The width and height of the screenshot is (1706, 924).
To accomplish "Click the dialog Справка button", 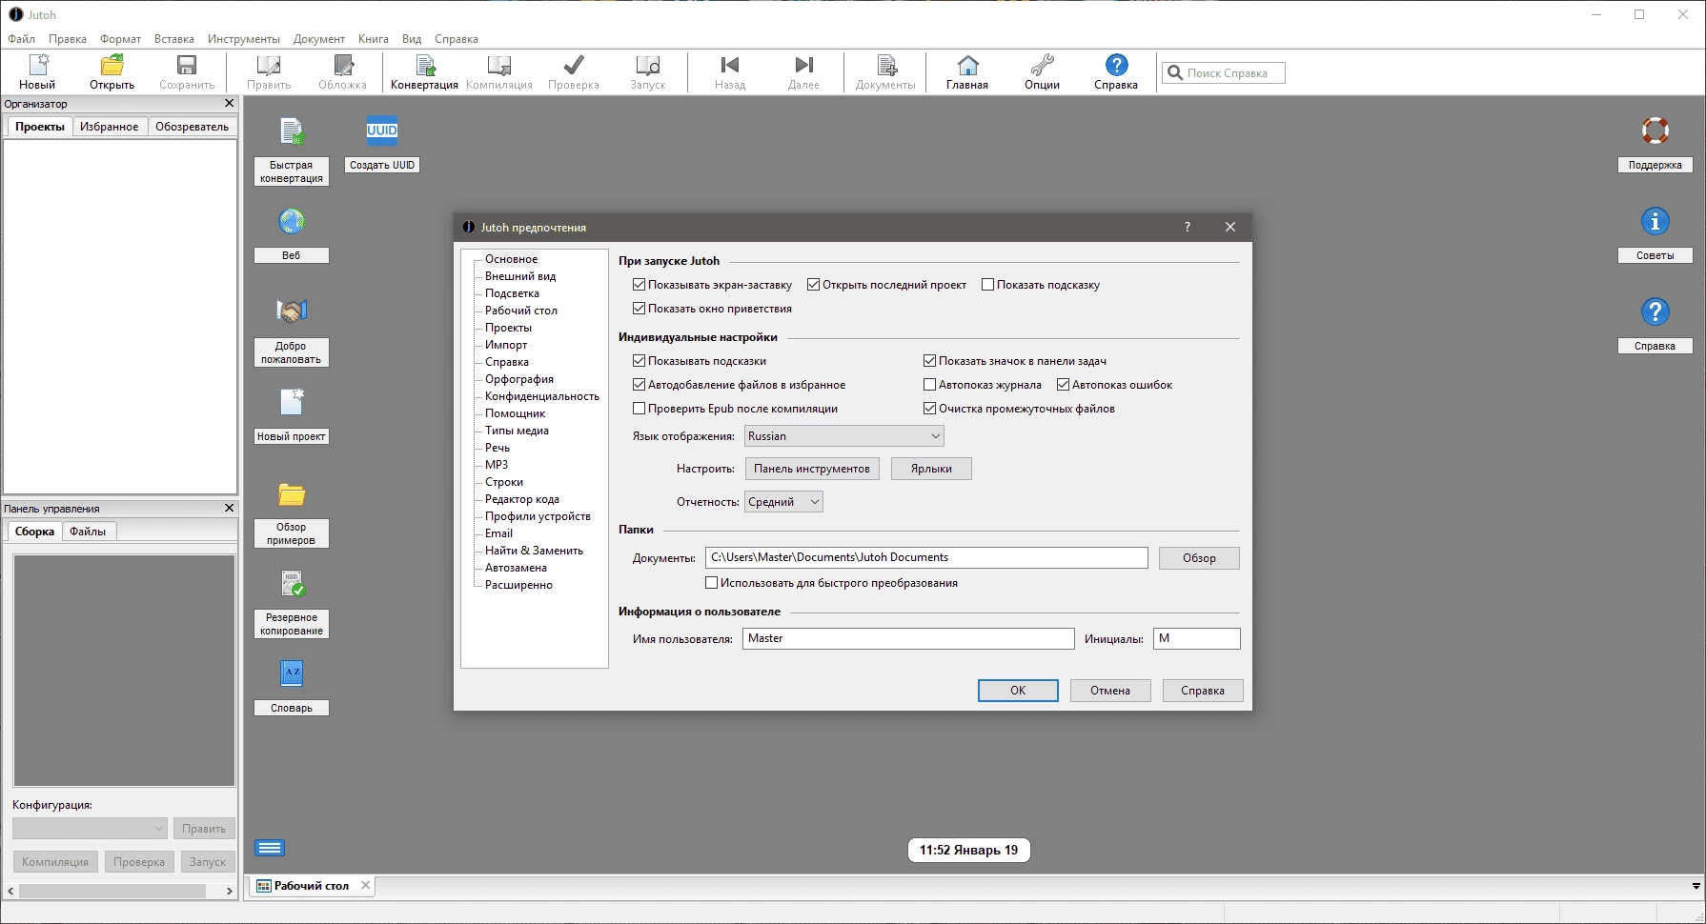I will [1203, 691].
